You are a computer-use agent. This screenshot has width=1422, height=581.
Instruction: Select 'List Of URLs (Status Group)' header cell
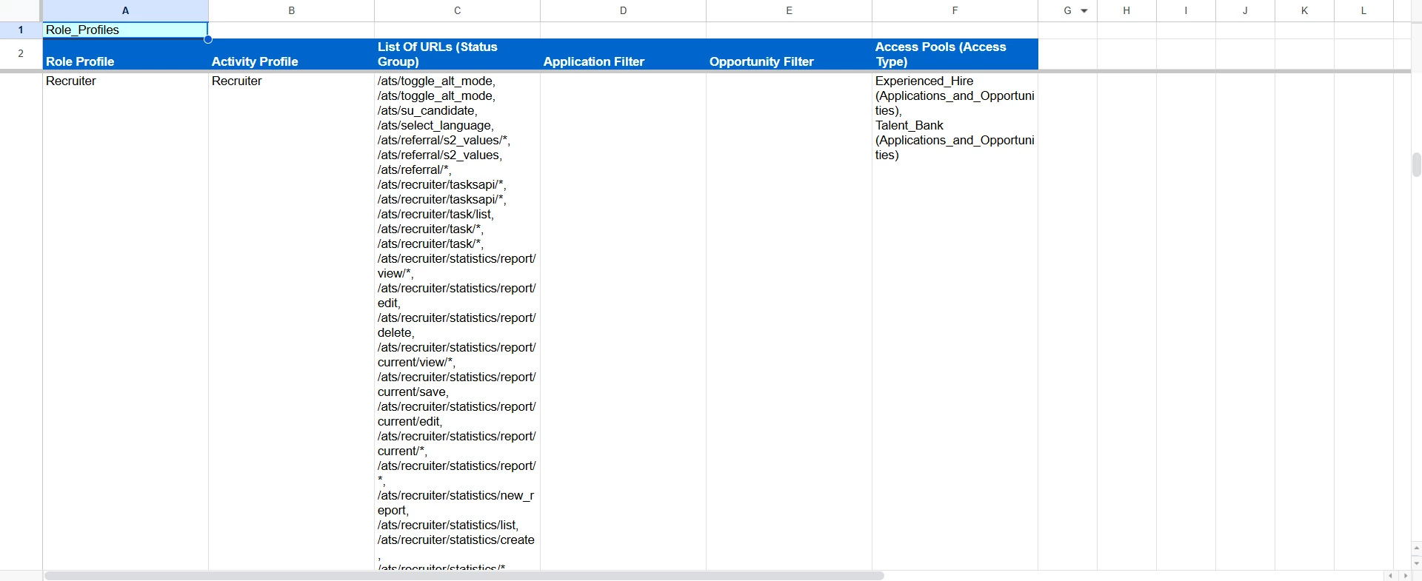coord(457,55)
